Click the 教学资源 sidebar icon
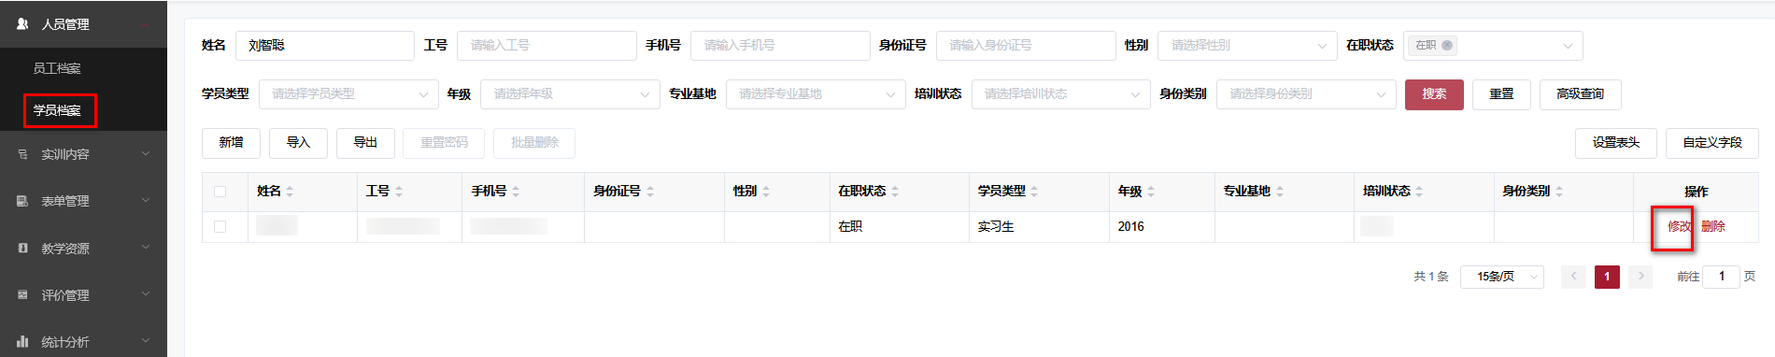The width and height of the screenshot is (1775, 357). [22, 248]
